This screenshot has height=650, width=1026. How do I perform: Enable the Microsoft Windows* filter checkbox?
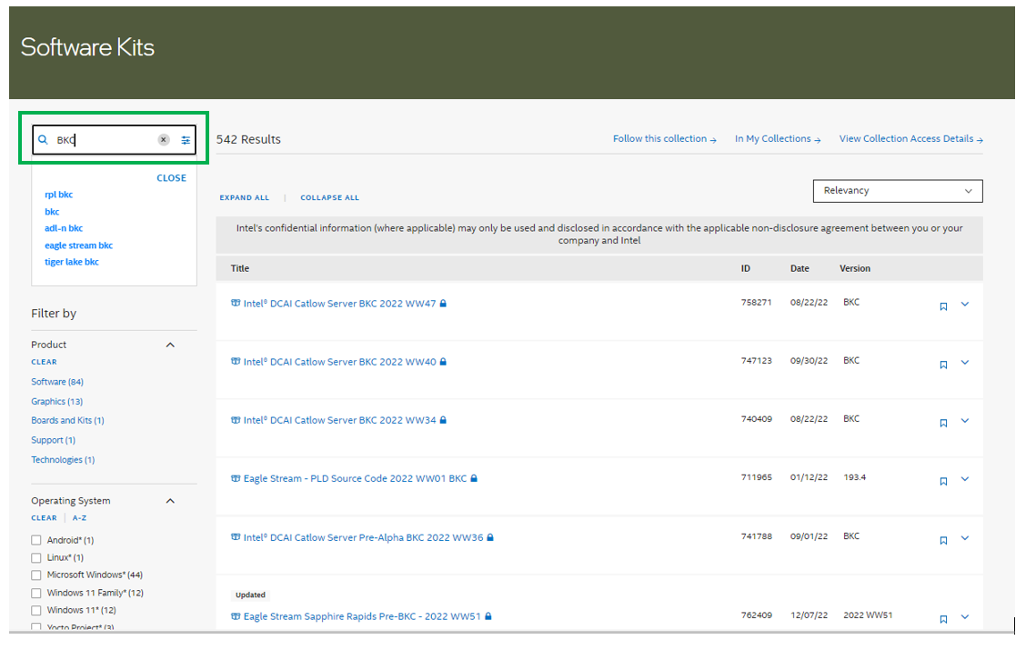pos(36,575)
